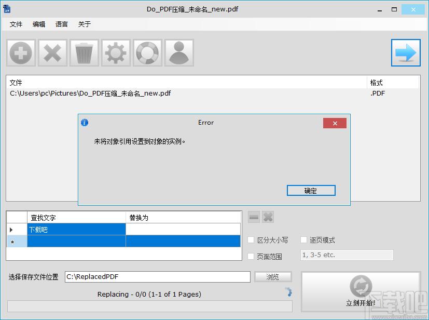
Task: Click the replacing progress bar
Action: [150, 306]
